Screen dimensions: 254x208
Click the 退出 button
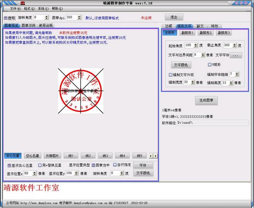(x=174, y=17)
